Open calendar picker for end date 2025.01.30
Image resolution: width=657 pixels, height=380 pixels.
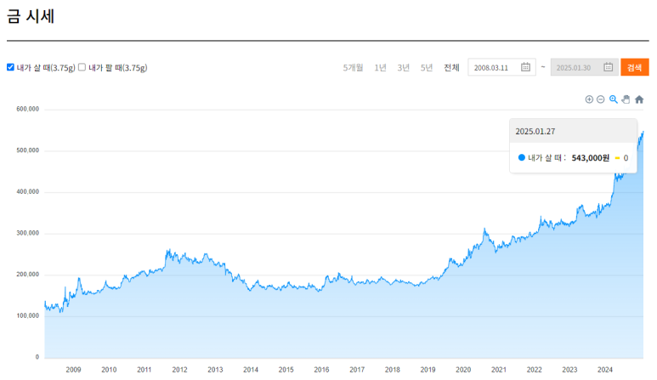click(608, 67)
